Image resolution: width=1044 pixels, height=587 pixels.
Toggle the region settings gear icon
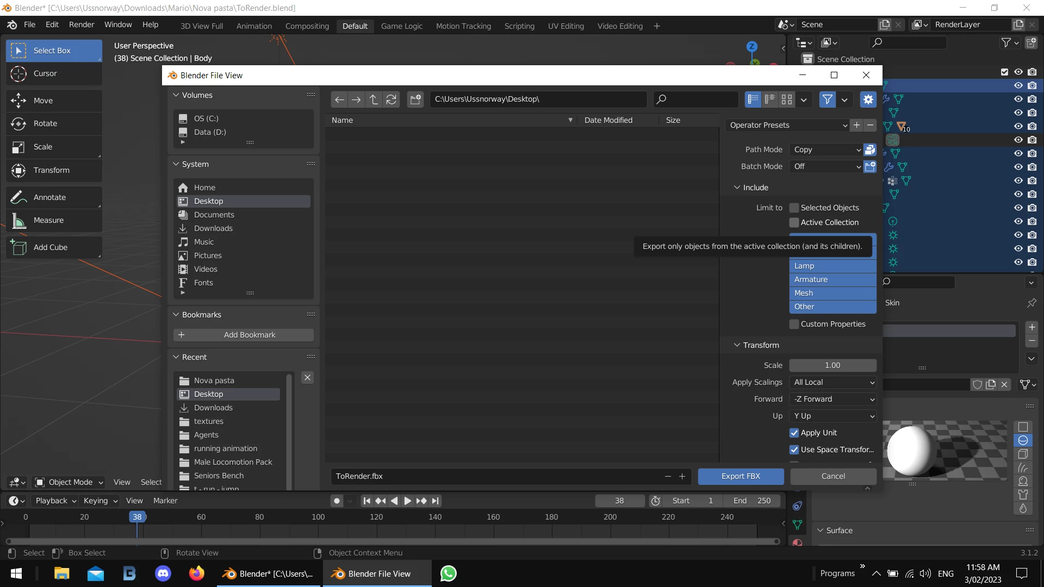tap(868, 99)
